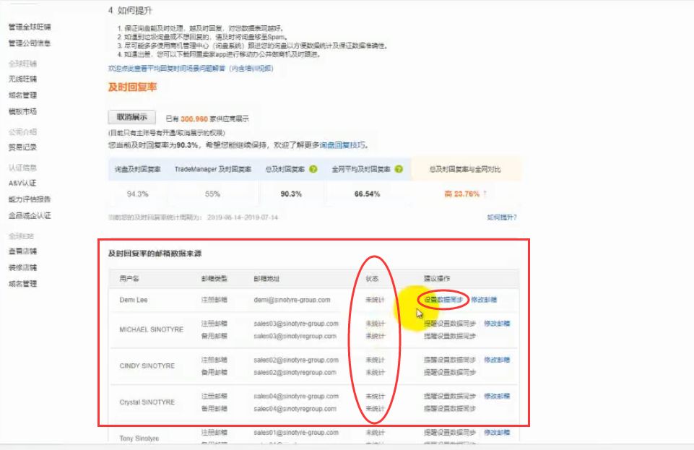Click 设置数据同步 for Demi Lee
Image resolution: width=694 pixels, height=450 pixels.
point(443,300)
